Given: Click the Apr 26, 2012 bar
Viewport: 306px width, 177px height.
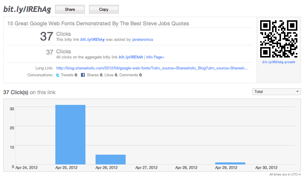Looking at the screenshot, I should pos(110,159).
